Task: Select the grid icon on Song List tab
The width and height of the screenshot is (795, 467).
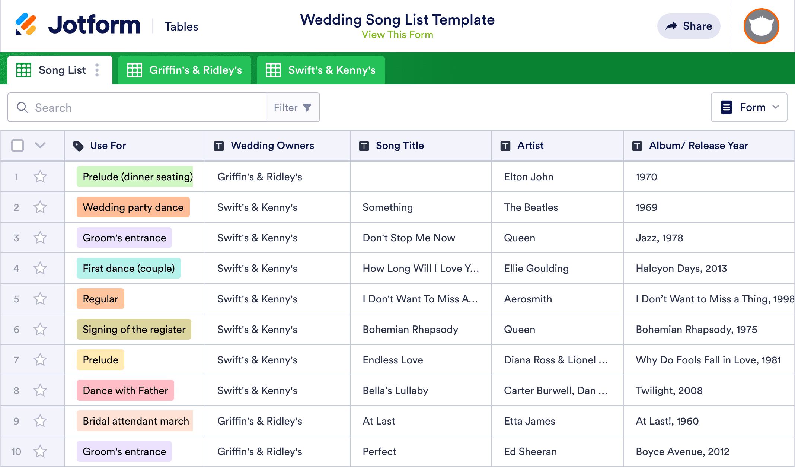Action: click(23, 70)
